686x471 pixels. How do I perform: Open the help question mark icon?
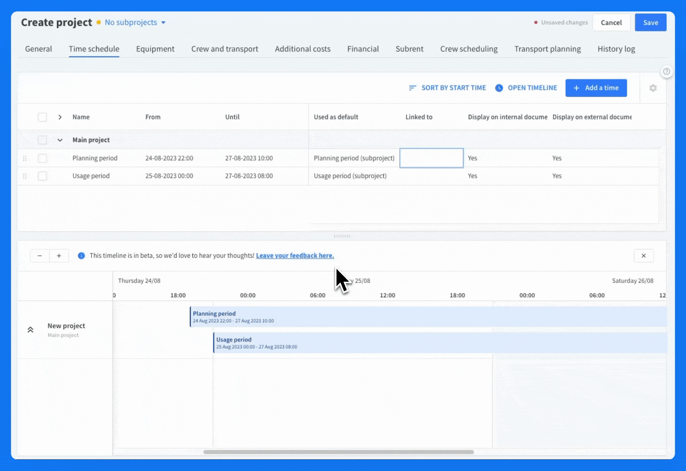(x=666, y=72)
